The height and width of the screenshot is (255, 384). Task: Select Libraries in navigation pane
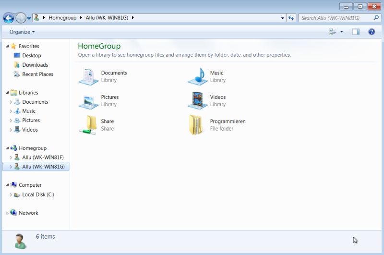pyautogui.click(x=28, y=93)
